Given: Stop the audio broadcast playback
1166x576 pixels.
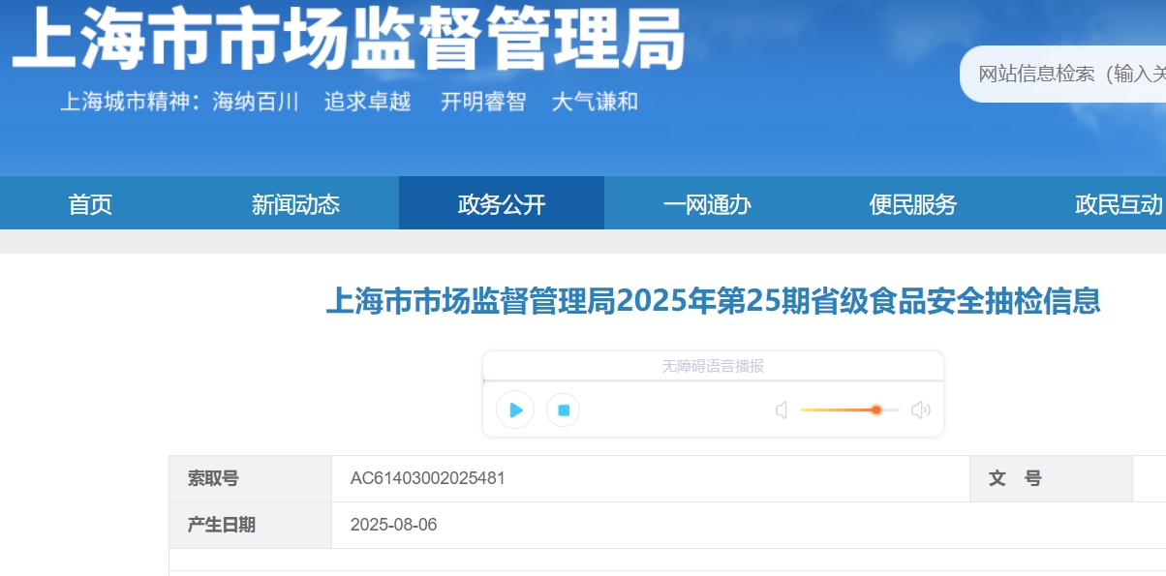Looking at the screenshot, I should pos(563,410).
